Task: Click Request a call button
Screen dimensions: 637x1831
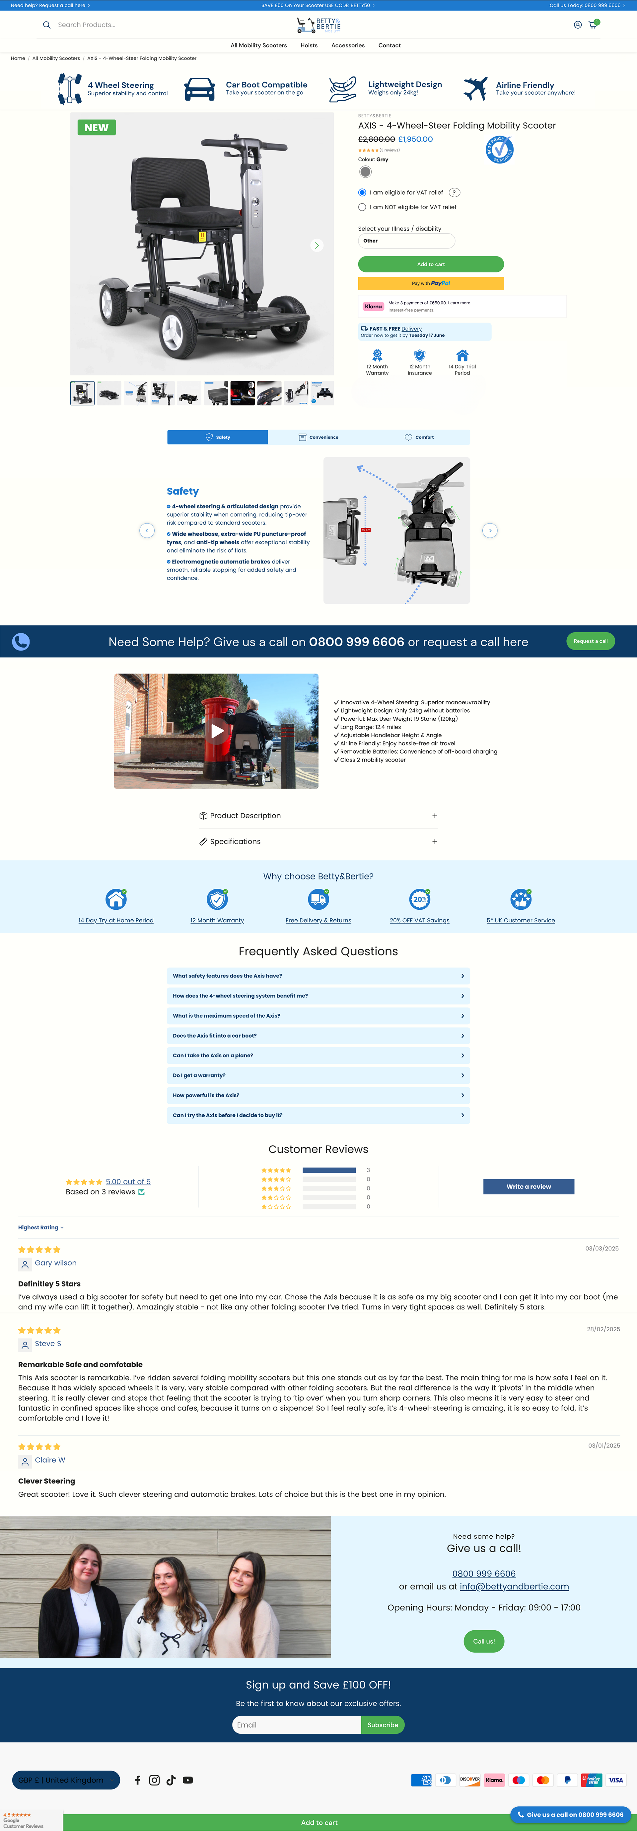Action: point(591,641)
